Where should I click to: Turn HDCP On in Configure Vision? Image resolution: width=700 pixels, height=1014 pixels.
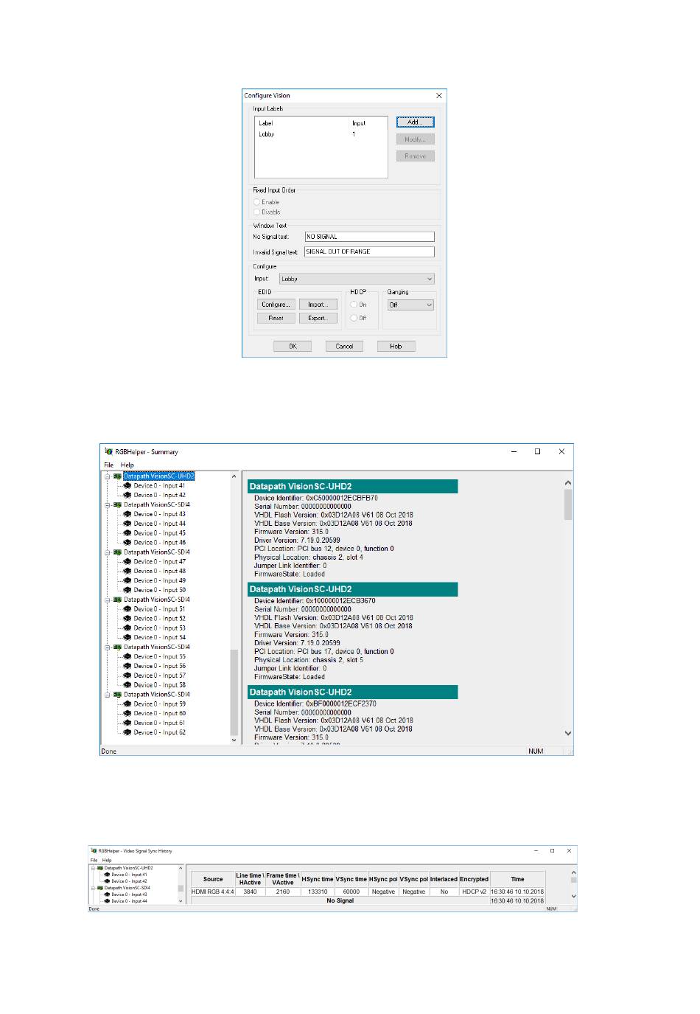point(354,305)
